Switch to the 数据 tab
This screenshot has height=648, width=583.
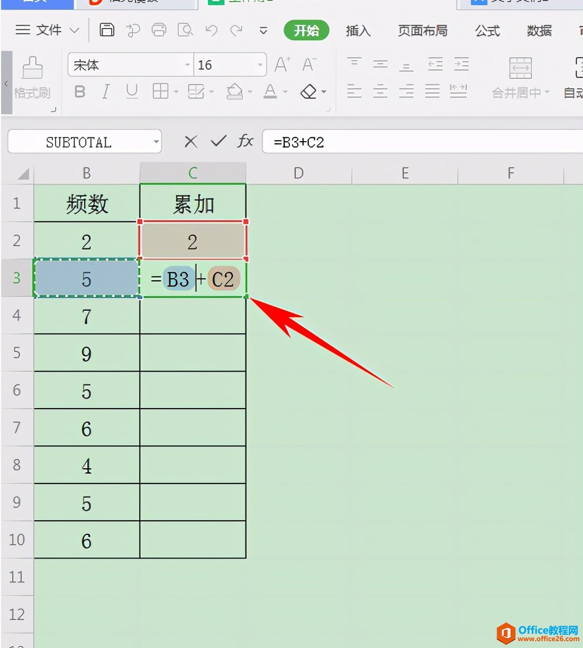pyautogui.click(x=539, y=31)
